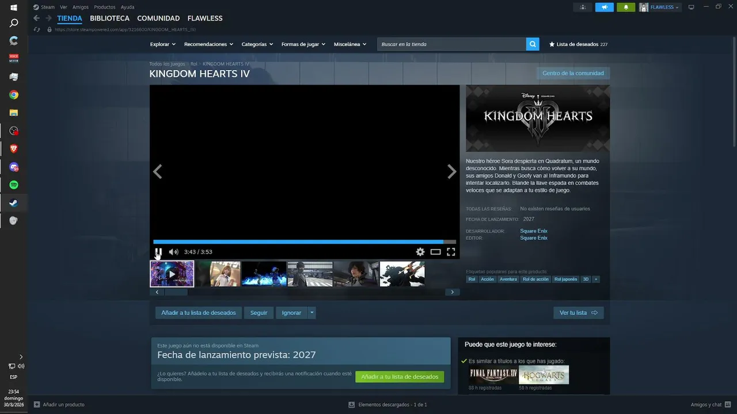Switch to the TIENDA tab

(x=70, y=18)
